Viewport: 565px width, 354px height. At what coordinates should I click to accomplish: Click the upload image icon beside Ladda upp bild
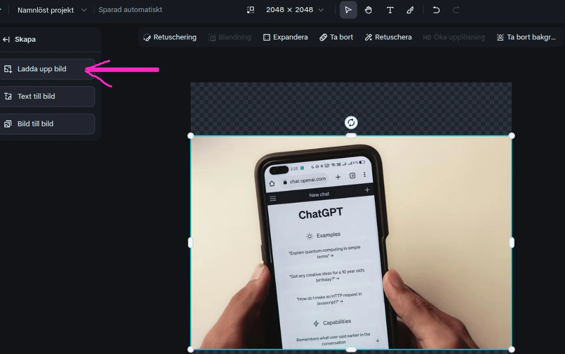click(x=8, y=69)
